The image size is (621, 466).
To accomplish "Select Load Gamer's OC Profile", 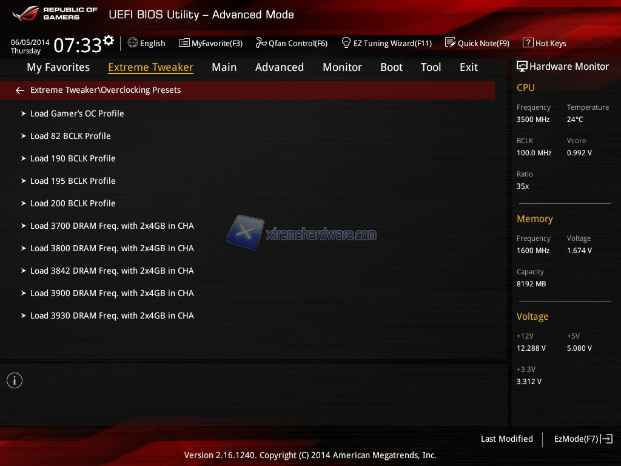I will [x=77, y=113].
